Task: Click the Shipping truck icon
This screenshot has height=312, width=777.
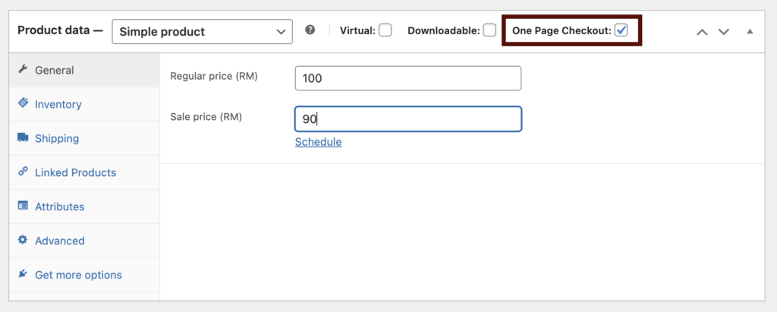Action: pyautogui.click(x=23, y=137)
